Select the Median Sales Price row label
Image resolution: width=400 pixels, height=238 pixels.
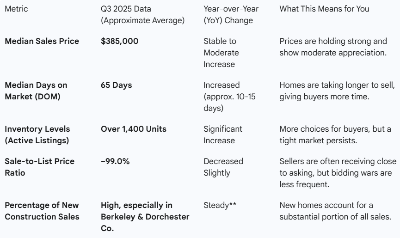pyautogui.click(x=42, y=41)
